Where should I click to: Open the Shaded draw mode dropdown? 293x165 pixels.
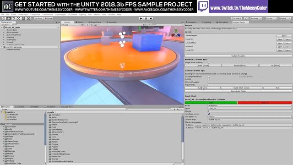[71, 25]
